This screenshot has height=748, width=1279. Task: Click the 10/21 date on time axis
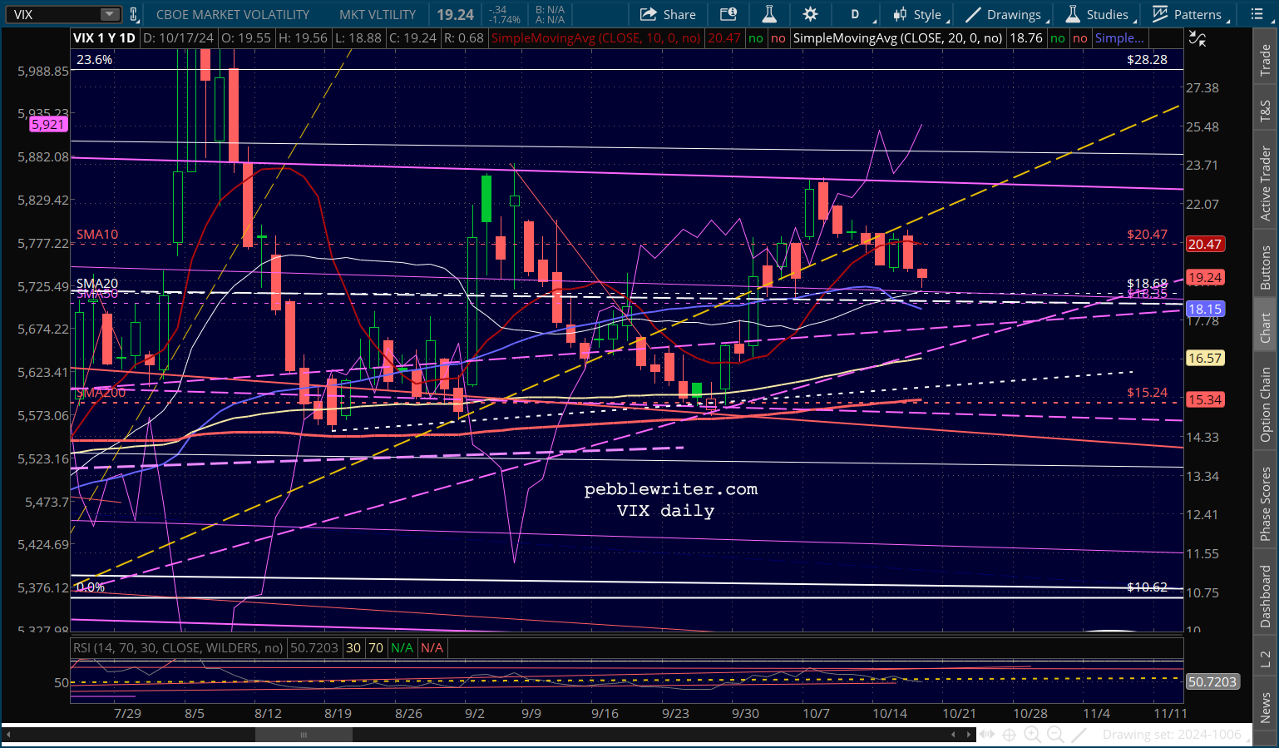(x=959, y=714)
